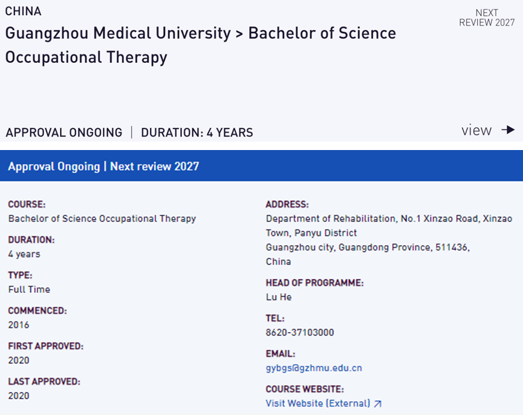Click the CHINA country label

(24, 11)
